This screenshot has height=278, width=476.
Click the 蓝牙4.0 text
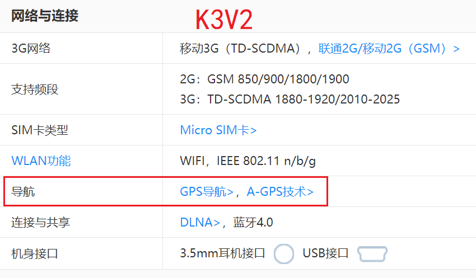tap(253, 223)
